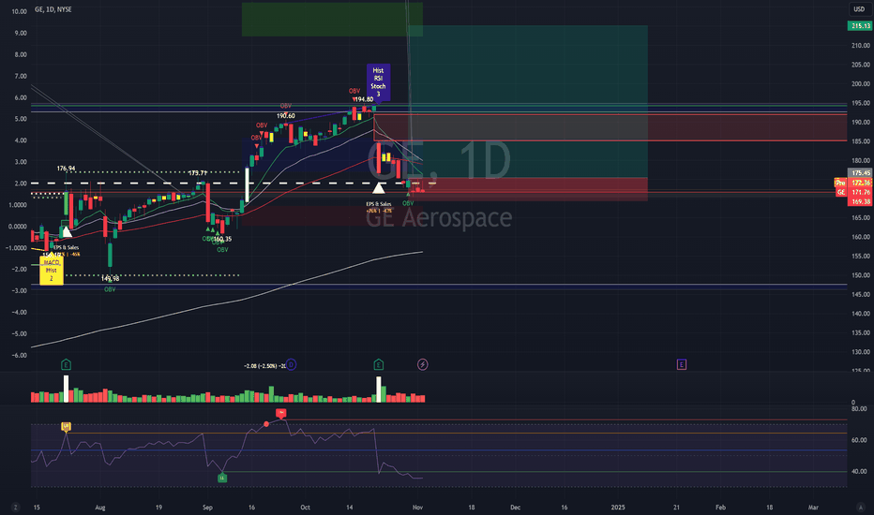Click the 60.00 RSI scale label
Viewport: 874px width, 515px height.
click(x=859, y=440)
